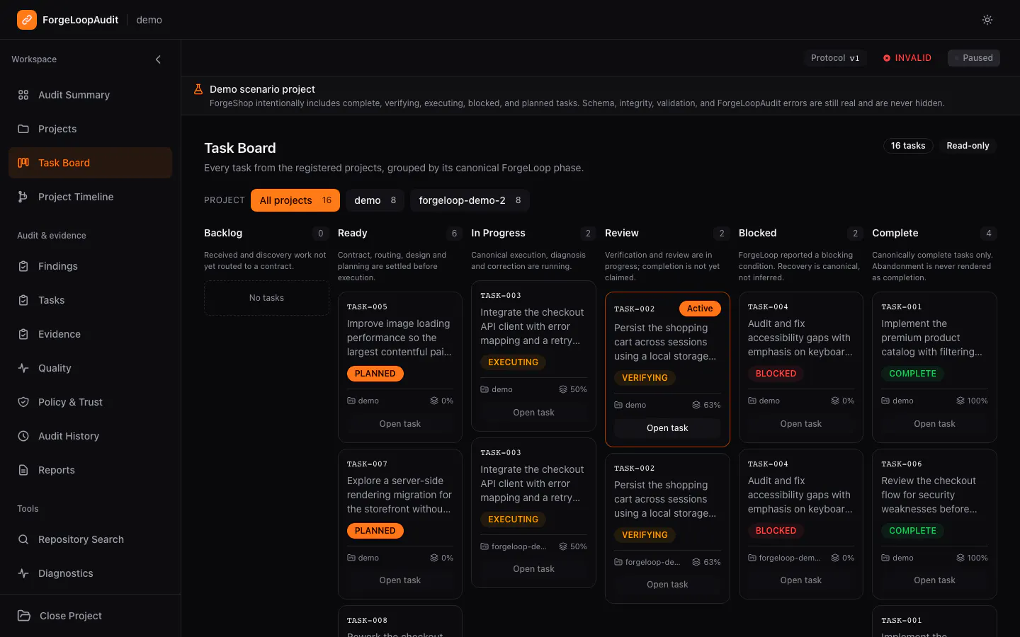Viewport: 1020px width, 637px height.
Task: Click the Diagnostics activity icon
Action: pos(23,573)
